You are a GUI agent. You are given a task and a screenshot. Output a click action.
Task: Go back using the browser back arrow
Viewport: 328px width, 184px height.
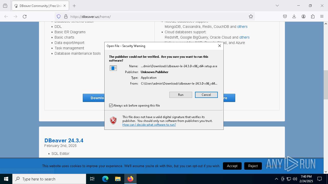click(x=6, y=17)
